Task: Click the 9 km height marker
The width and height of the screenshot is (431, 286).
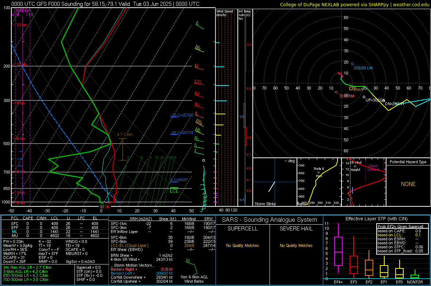Action: pos(20,103)
